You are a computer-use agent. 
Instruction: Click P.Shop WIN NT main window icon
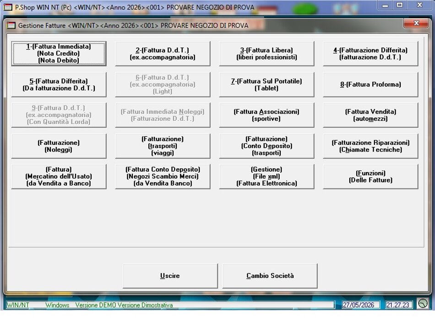(x=8, y=7)
